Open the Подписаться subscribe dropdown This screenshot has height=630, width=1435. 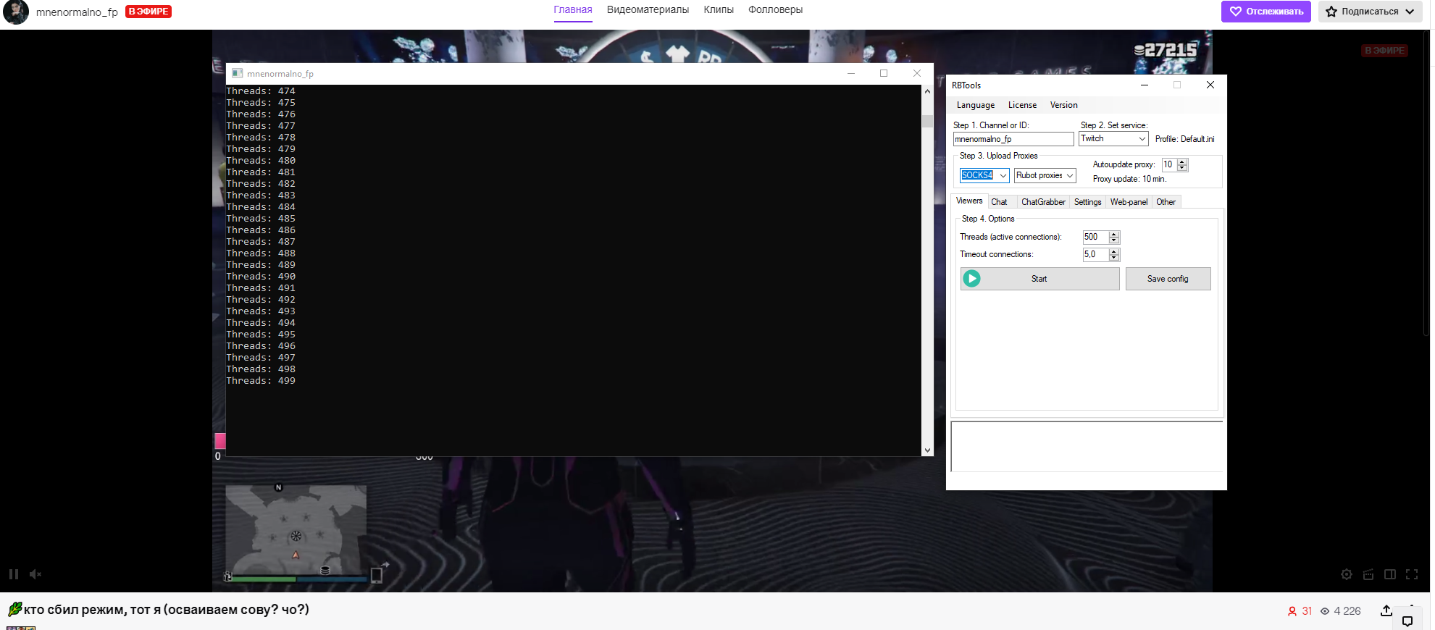pos(1369,12)
